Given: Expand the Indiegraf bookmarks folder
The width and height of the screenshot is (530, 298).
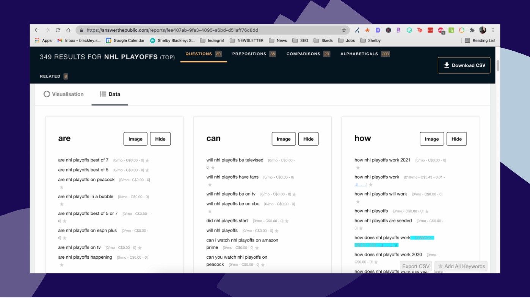Looking at the screenshot, I should click(212, 40).
